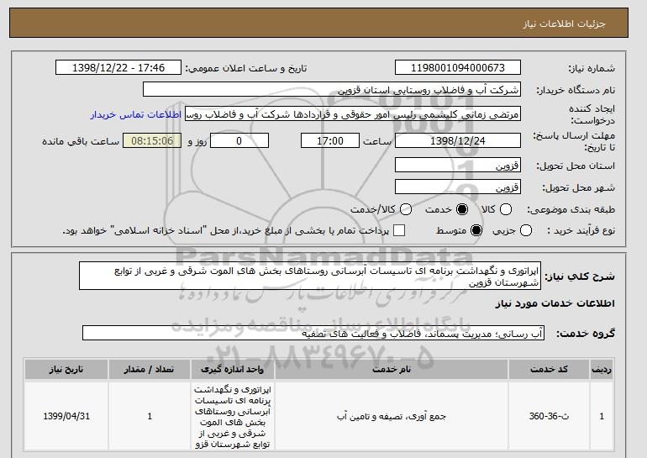The image size is (647, 458).
Task: Click the need number field 1198001094000673
Action: click(x=458, y=68)
